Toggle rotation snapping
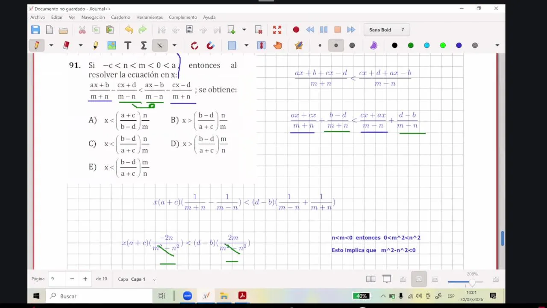Screen dimensions: 547x308 pos(194,45)
